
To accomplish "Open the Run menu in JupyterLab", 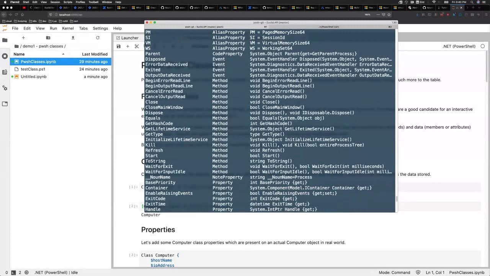I will (53, 28).
